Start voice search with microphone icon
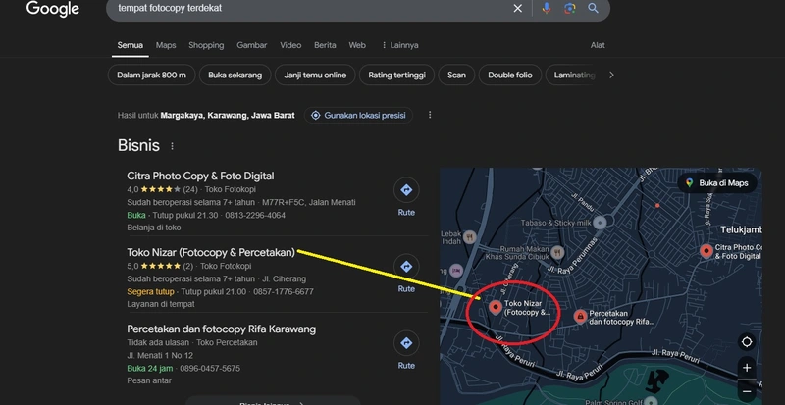Image resolution: width=785 pixels, height=405 pixels. tap(547, 8)
